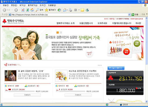Open the 보기(V) menu

click(22, 5)
